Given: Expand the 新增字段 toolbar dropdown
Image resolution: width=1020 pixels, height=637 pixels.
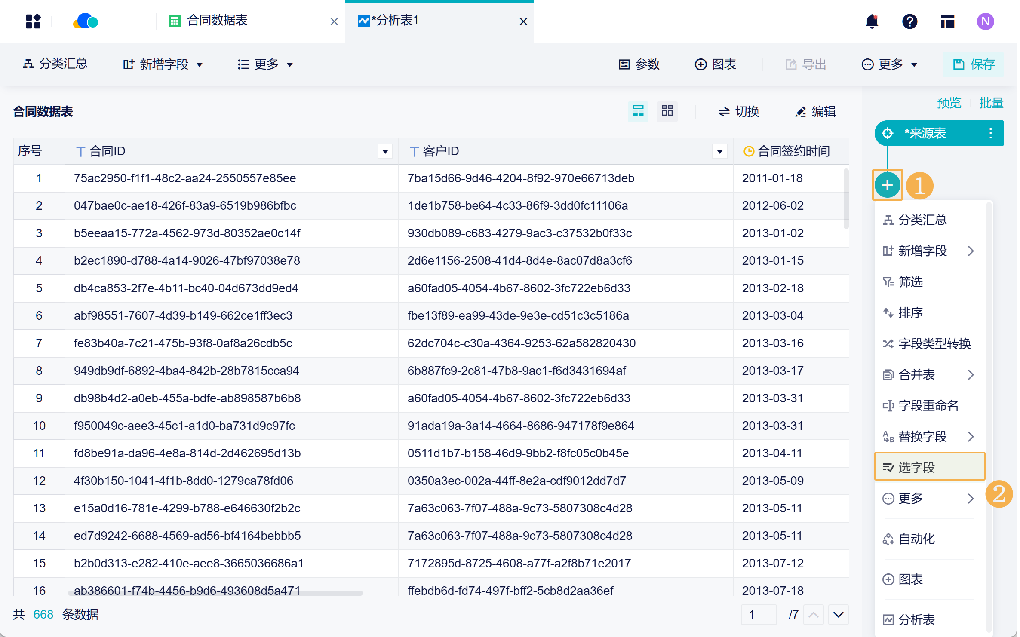Looking at the screenshot, I should [163, 64].
